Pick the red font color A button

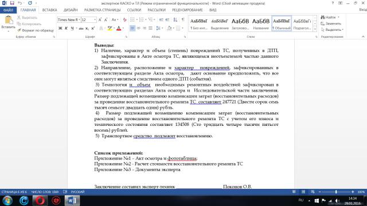pyautogui.click(x=119, y=28)
